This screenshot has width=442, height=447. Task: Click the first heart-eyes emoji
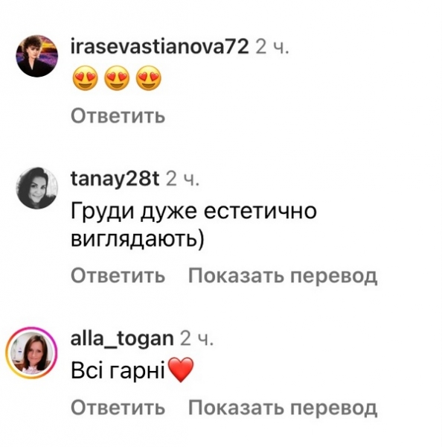86,78
